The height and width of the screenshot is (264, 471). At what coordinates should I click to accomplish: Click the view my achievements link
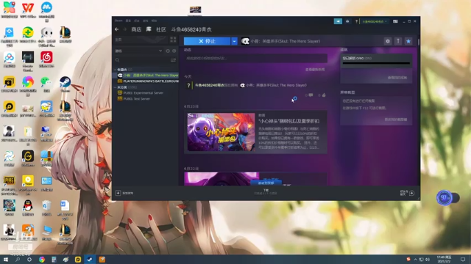397,78
